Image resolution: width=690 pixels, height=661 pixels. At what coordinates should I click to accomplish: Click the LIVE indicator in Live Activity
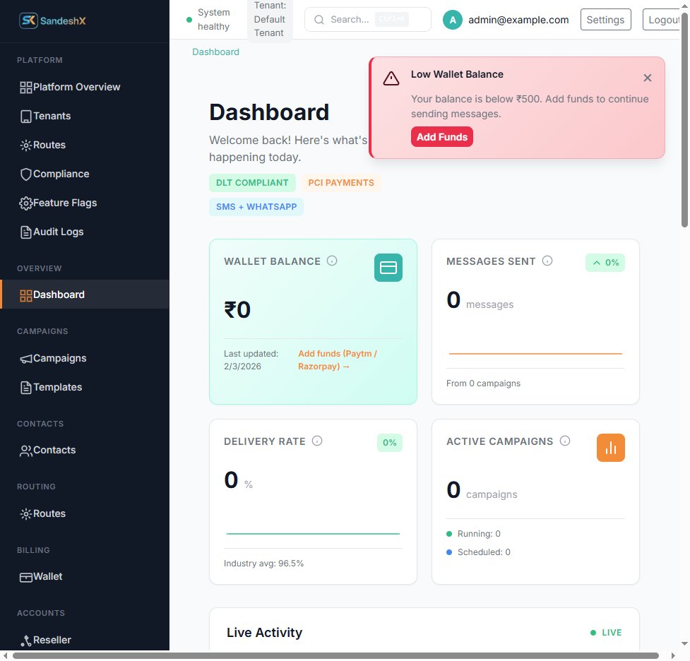pyautogui.click(x=606, y=633)
